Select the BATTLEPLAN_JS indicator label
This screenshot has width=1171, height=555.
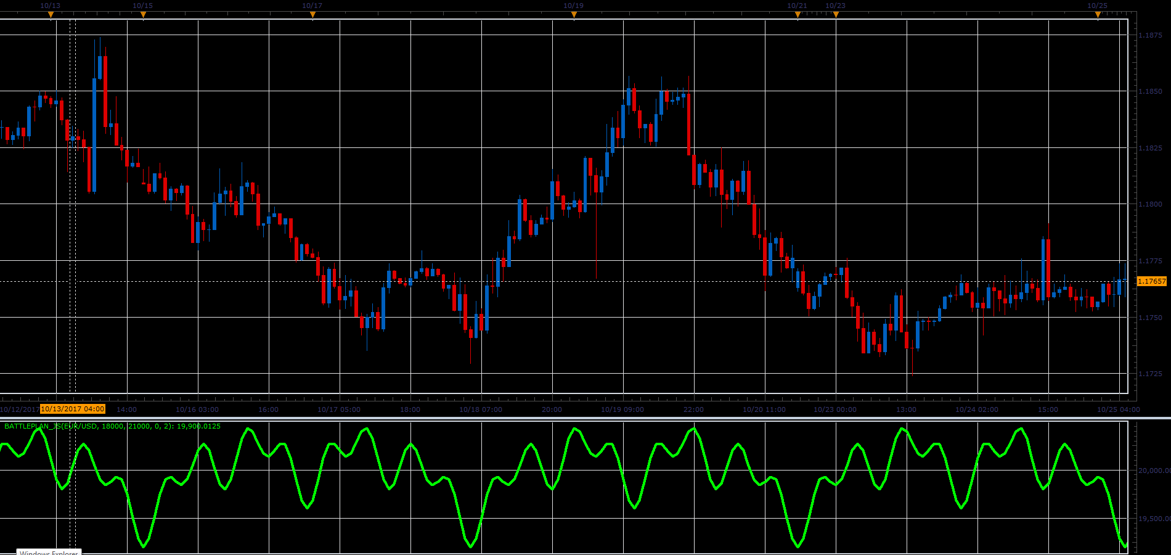click(x=112, y=426)
